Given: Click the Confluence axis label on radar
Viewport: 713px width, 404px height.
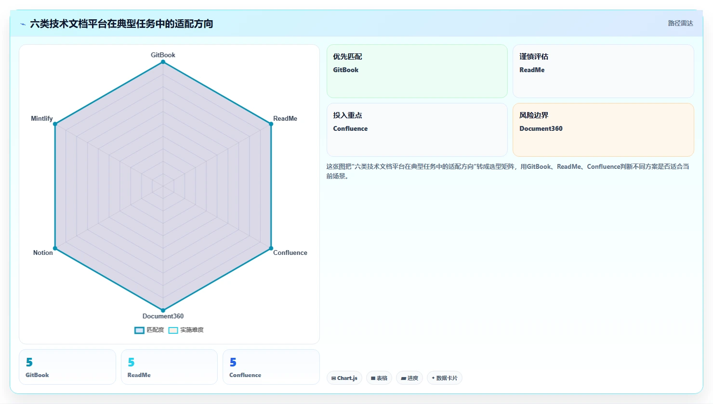Looking at the screenshot, I should [x=290, y=252].
